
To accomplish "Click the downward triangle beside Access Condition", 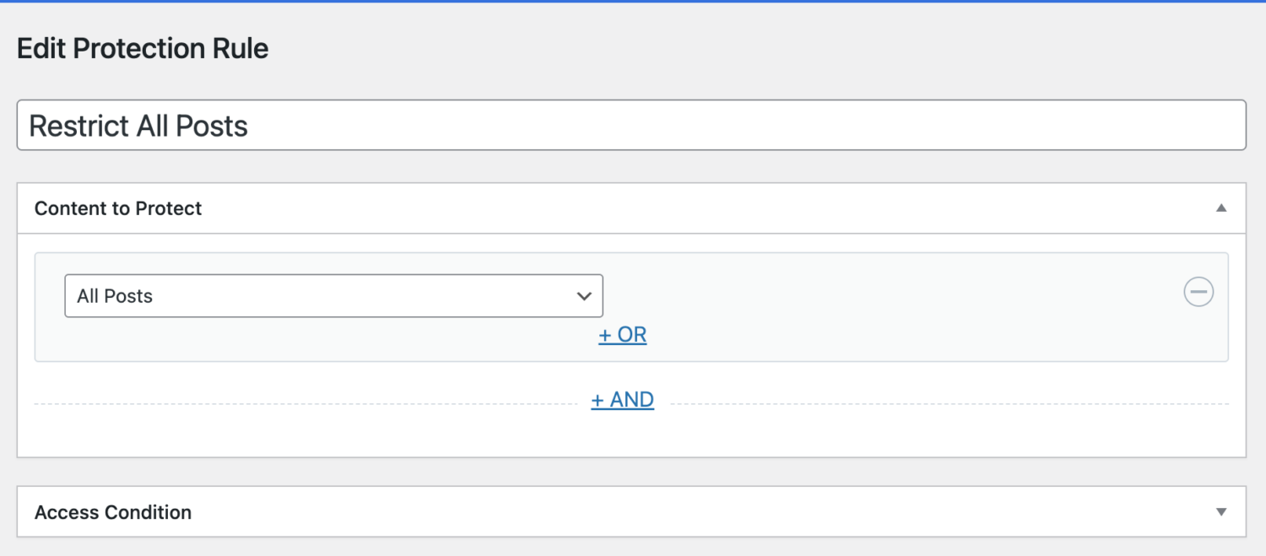I will pos(1220,512).
